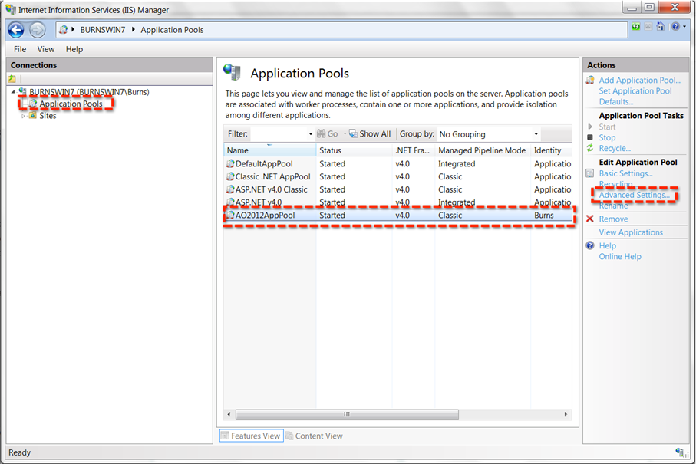
Task: Sort by the Status column header
Action: (355, 150)
